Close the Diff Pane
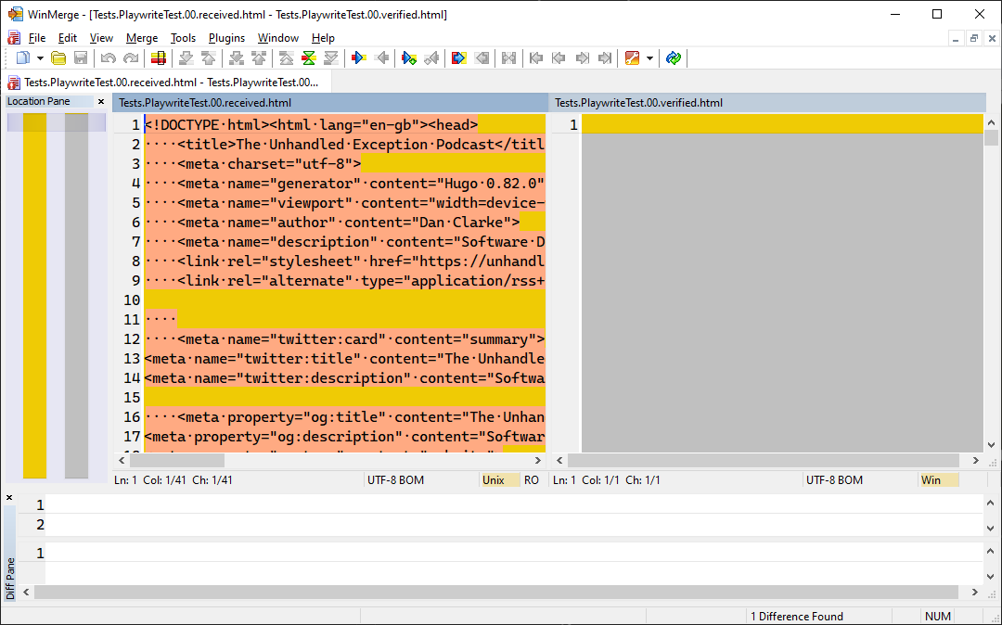1002x625 pixels. [x=9, y=498]
